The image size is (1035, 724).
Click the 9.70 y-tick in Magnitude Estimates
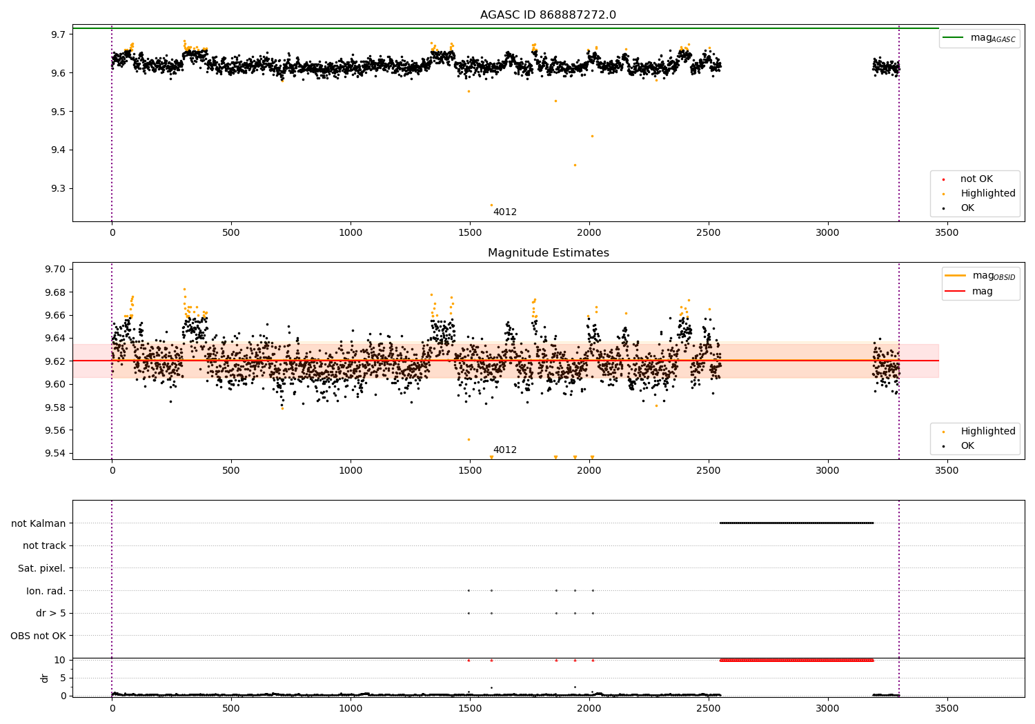[x=55, y=270]
